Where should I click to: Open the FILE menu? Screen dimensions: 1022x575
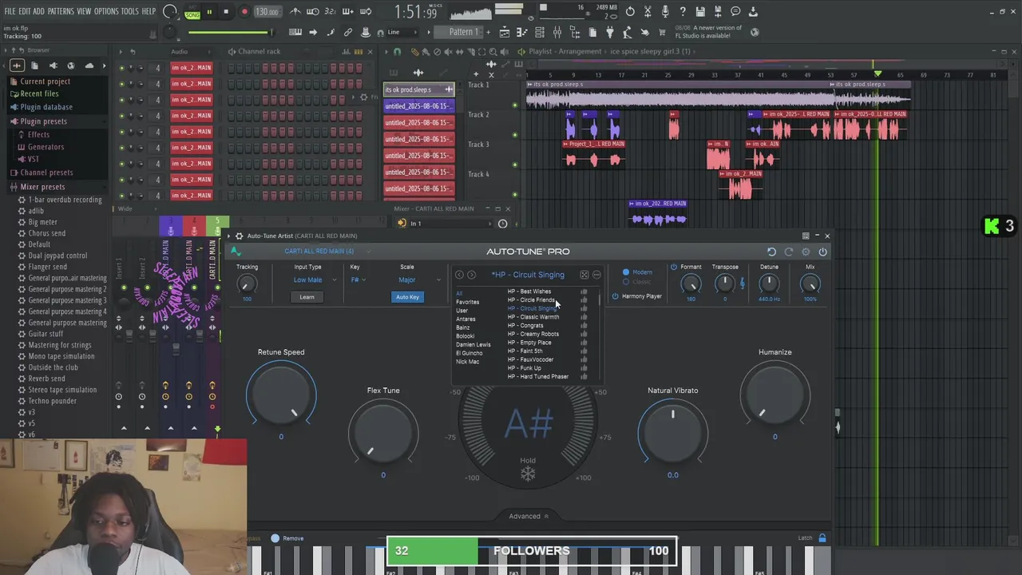tap(10, 11)
